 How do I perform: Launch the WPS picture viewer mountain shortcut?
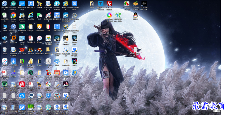(x=13, y=73)
